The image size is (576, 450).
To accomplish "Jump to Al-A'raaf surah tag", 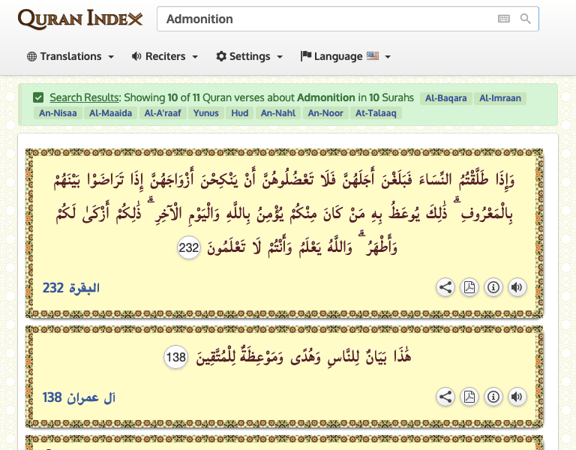I will [x=163, y=113].
